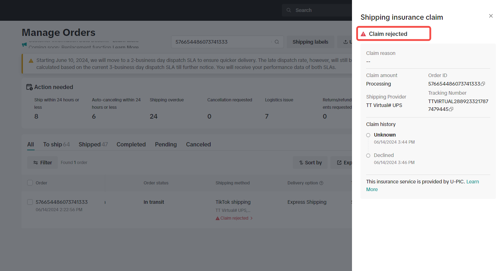Open the Shipped orders tab
504x271 pixels.
coord(93,144)
